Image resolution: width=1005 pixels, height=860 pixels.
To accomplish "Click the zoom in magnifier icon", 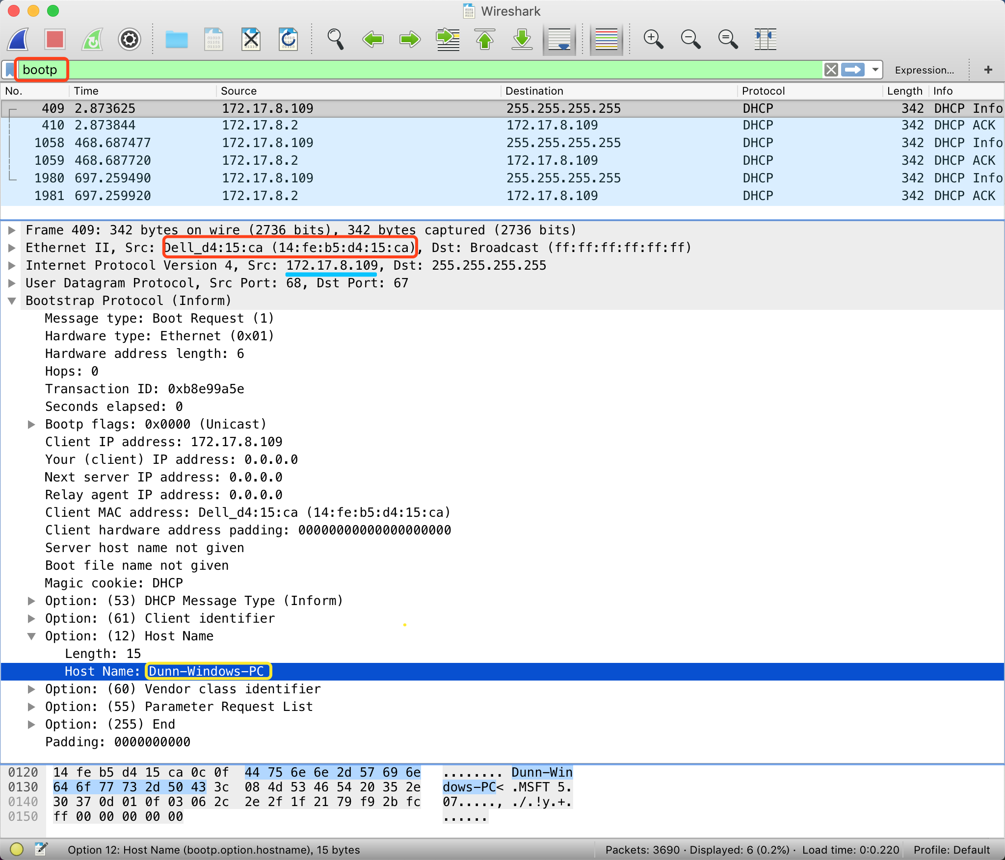I will 653,39.
